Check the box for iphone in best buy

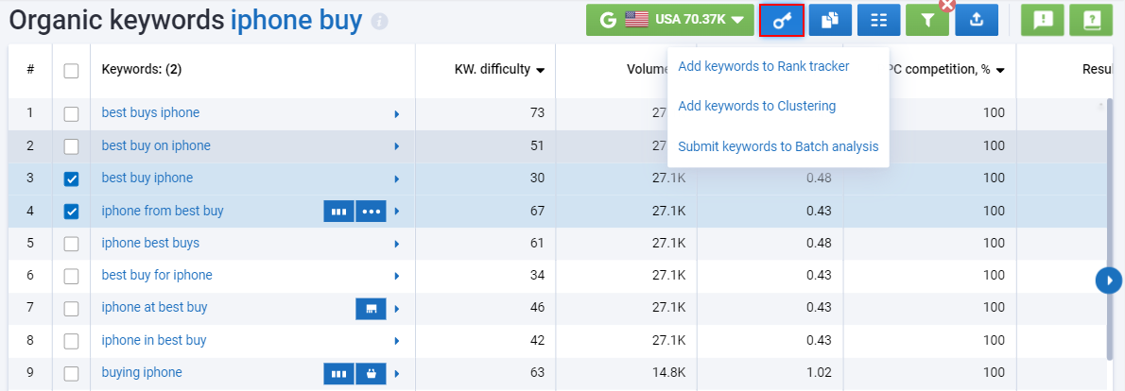pyautogui.click(x=71, y=342)
